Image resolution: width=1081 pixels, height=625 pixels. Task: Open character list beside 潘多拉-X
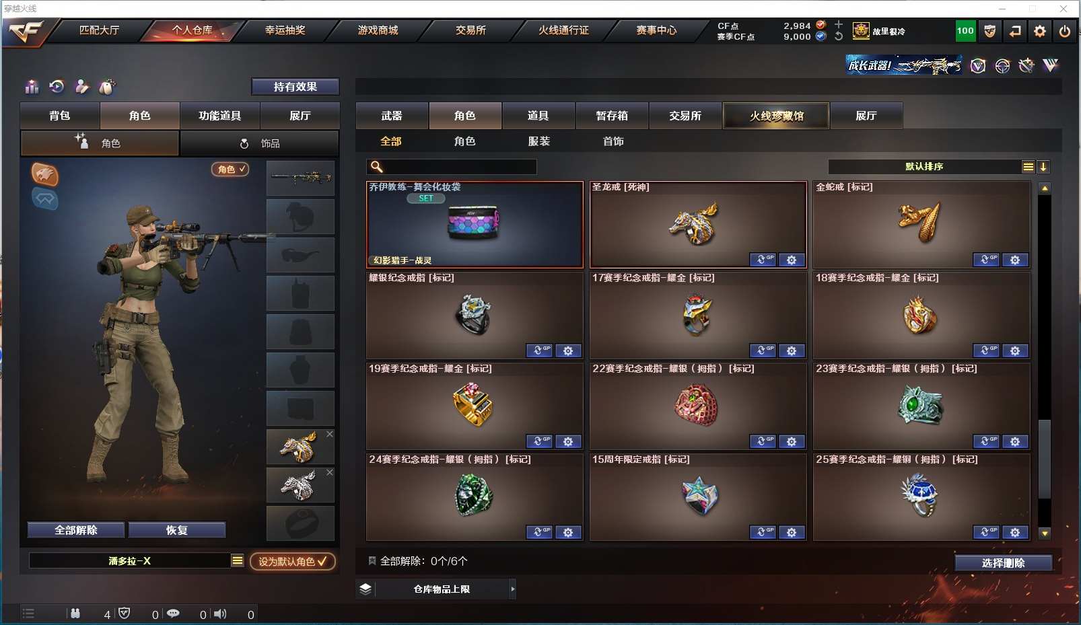(238, 560)
